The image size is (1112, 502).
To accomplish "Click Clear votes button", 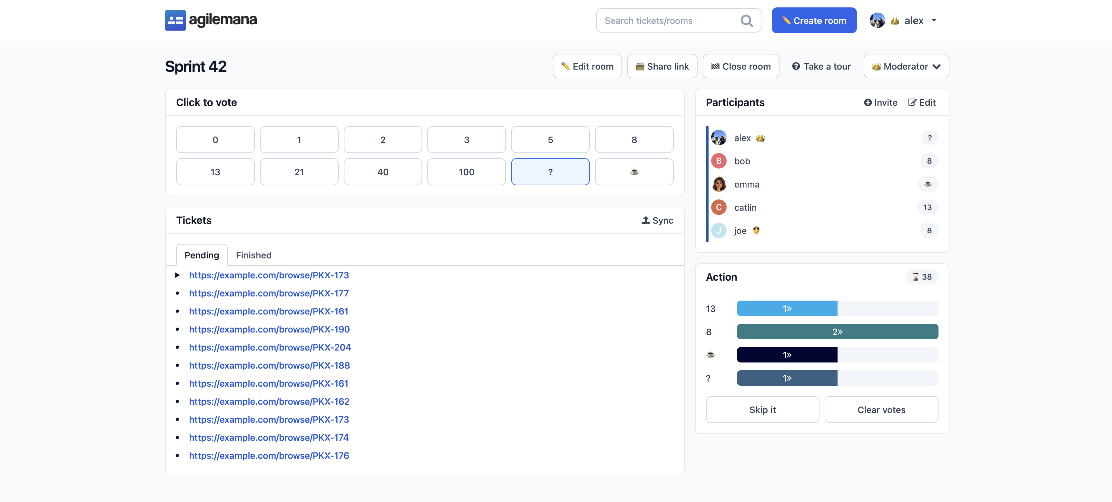I will pyautogui.click(x=881, y=410).
